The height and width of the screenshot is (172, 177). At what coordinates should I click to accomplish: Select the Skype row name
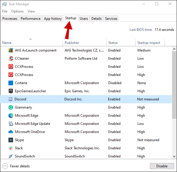click(19, 140)
